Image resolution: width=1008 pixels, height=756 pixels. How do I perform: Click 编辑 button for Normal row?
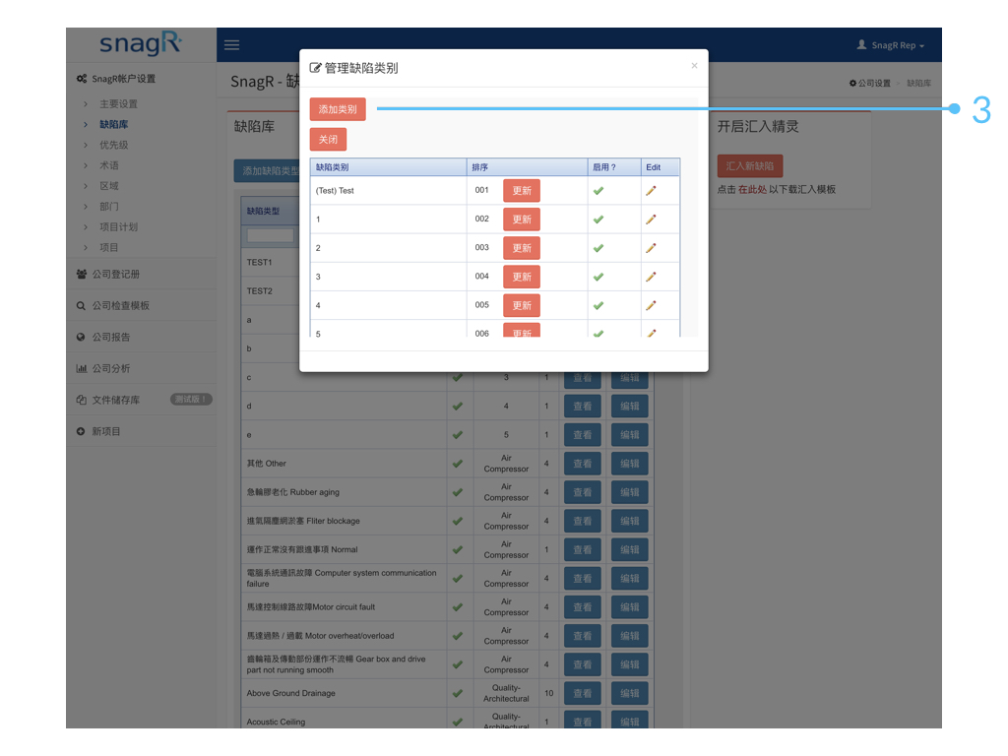coord(629,550)
